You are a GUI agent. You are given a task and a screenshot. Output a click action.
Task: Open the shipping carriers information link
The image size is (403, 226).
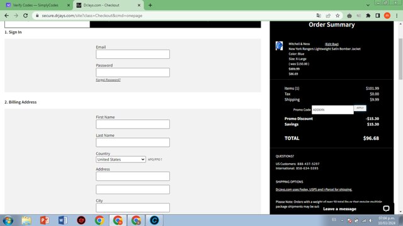click(314, 190)
